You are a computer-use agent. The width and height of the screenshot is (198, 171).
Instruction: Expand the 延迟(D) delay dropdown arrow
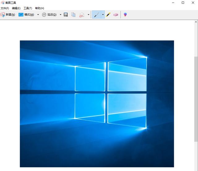61,15
